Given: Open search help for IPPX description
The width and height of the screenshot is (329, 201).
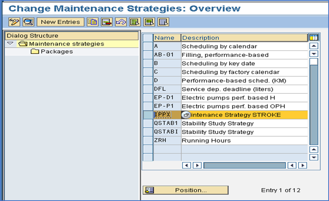Looking at the screenshot, I should coord(186,115).
